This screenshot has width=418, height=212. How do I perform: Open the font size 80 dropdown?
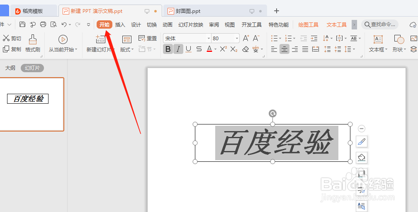[x=237, y=39]
